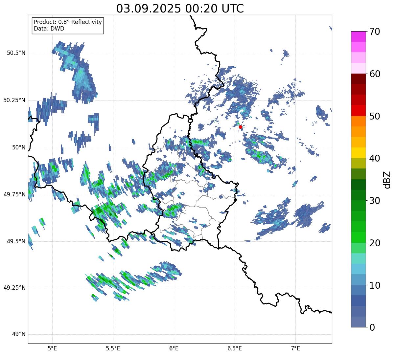Click the 49°N latitude label

point(19,334)
